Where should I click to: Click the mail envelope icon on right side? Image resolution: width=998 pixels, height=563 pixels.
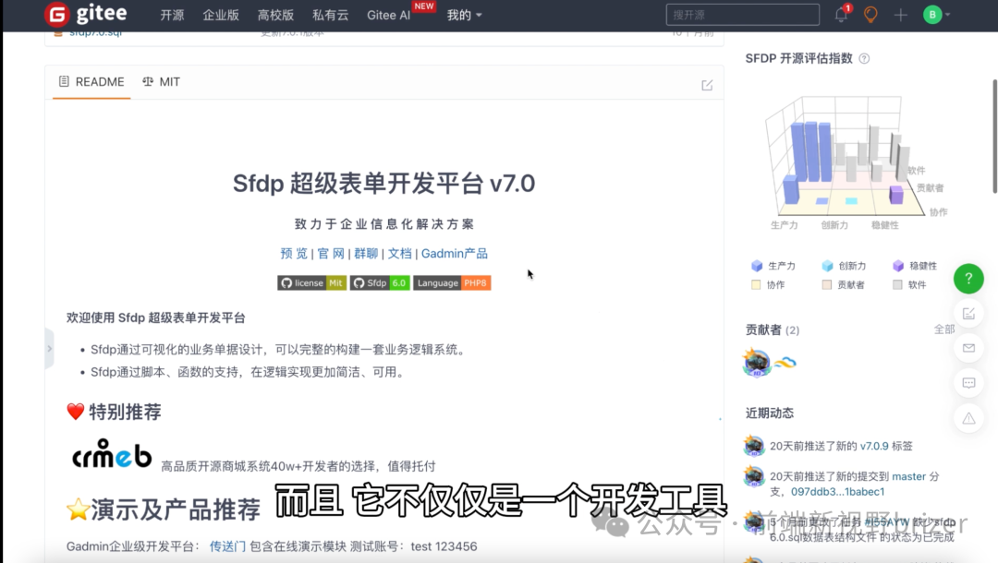(x=968, y=348)
